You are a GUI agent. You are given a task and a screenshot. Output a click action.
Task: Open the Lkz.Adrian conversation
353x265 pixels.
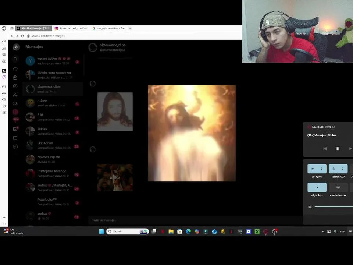(53, 145)
